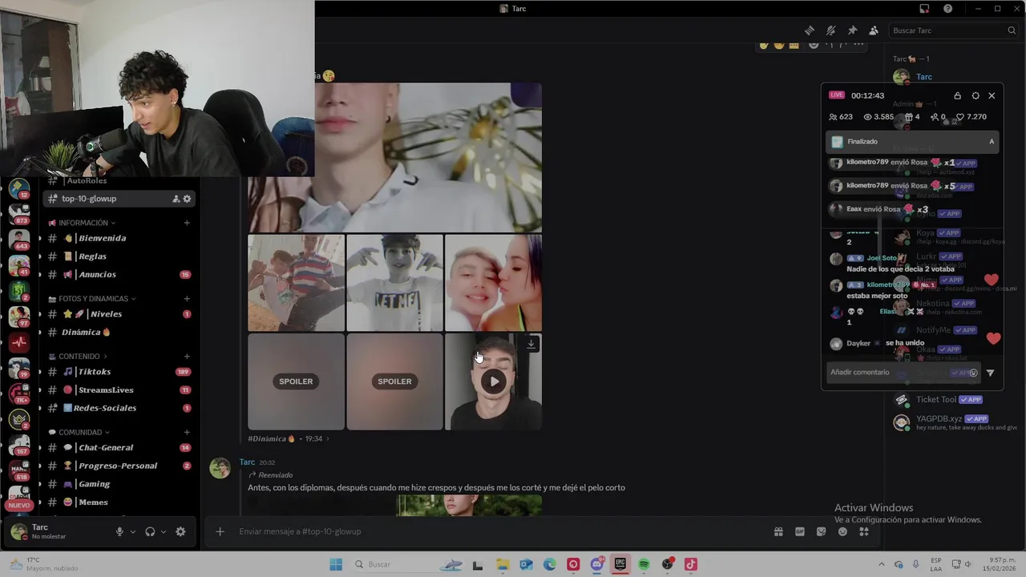Click Tarc username in member list
The width and height of the screenshot is (1026, 577).
(924, 77)
